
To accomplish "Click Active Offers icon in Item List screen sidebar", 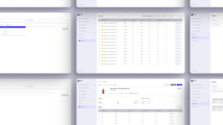I will [80, 28].
